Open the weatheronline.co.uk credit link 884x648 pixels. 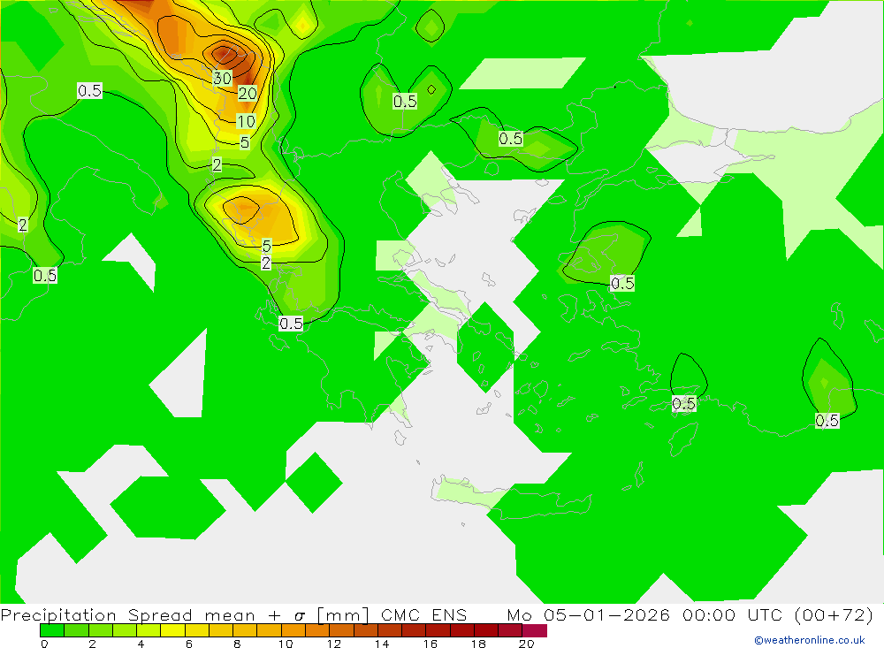810,640
